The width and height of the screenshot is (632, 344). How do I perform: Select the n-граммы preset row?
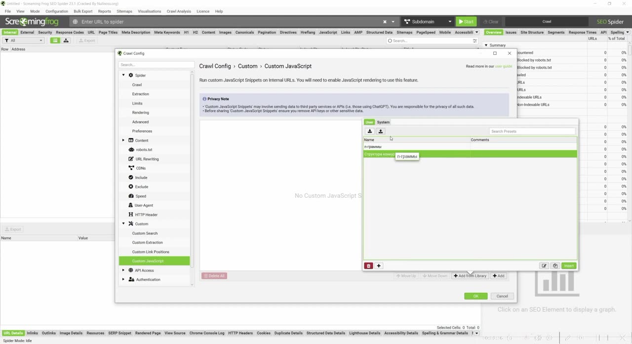pyautogui.click(x=470, y=147)
